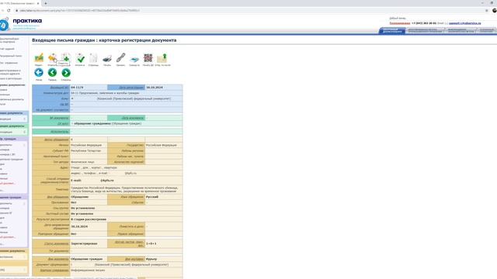Go to previous document green arrow
This screenshot has width=497, height=279.
pos(52,73)
